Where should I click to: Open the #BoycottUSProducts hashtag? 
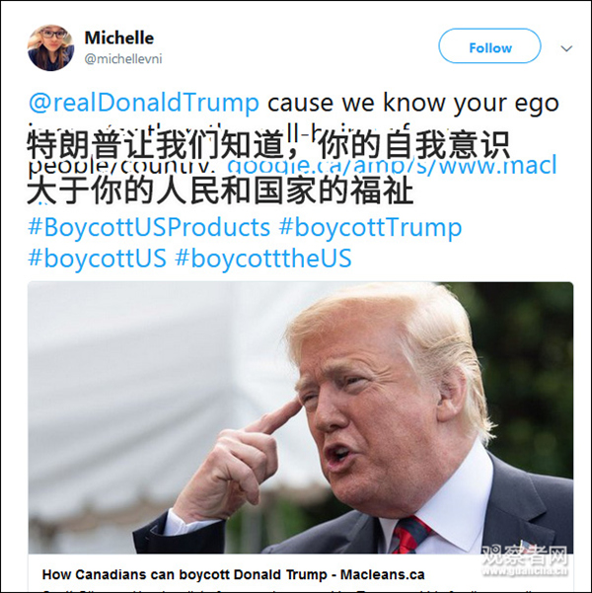click(x=149, y=227)
